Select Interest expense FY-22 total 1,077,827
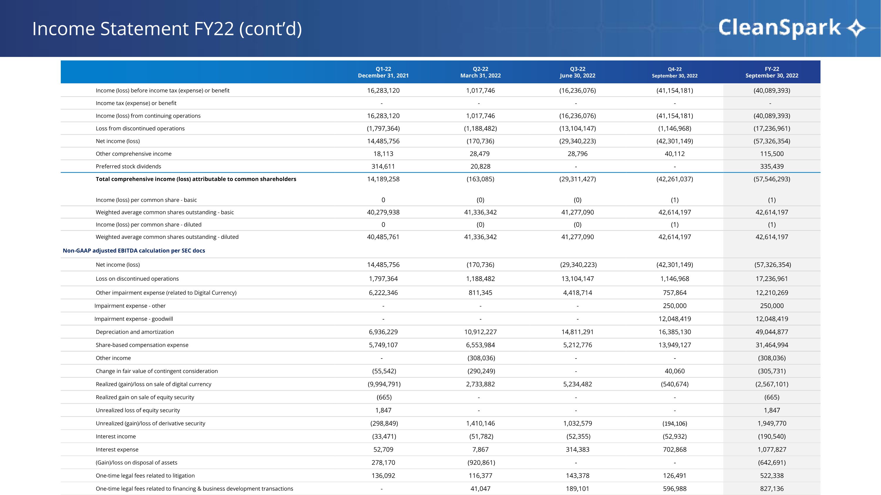The image size is (881, 495). click(x=771, y=450)
